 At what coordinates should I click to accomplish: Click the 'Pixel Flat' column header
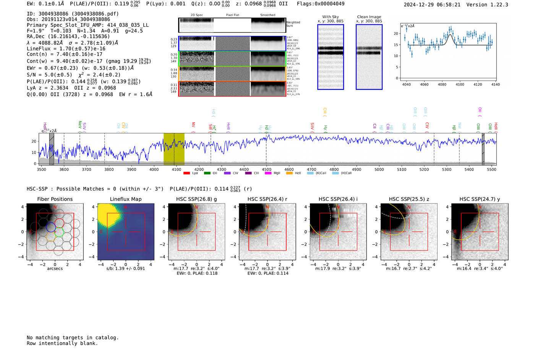click(x=232, y=15)
